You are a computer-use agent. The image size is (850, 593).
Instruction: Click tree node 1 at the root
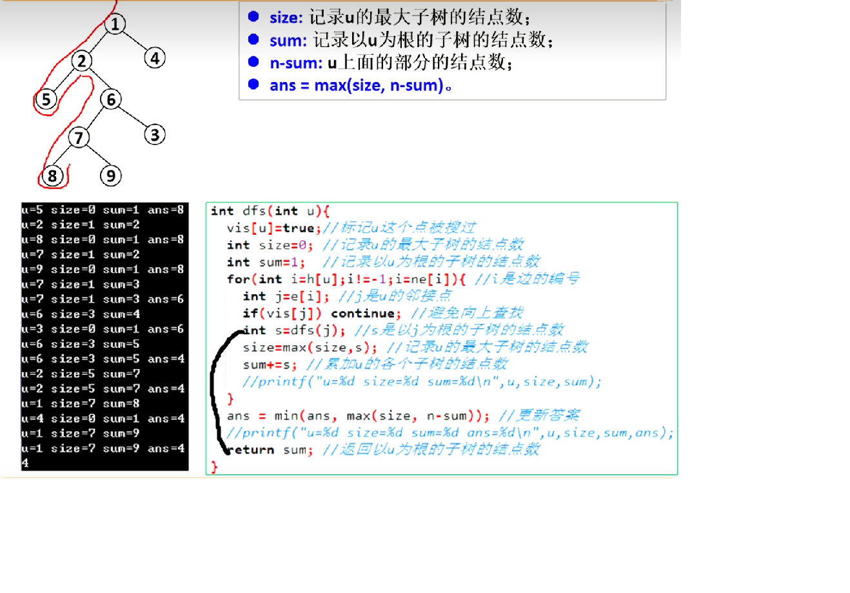115,25
